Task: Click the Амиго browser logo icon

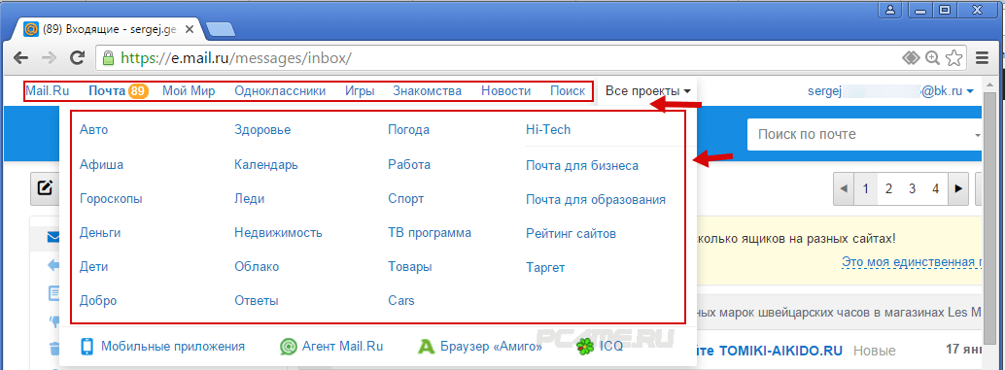Action: 427,347
